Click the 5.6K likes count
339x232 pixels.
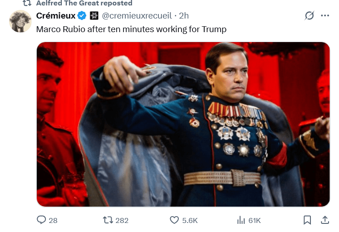[x=190, y=220]
